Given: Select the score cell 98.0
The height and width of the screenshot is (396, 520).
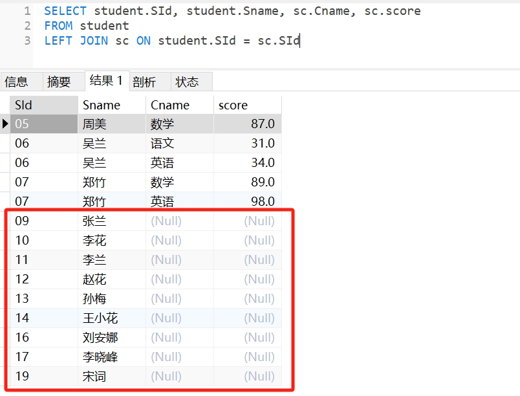Looking at the screenshot, I should click(x=247, y=201).
